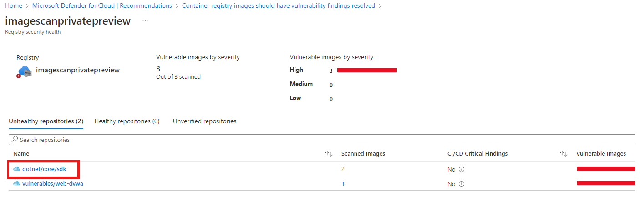Open the Unverified repositories tab
Image resolution: width=640 pixels, height=202 pixels.
[x=204, y=121]
